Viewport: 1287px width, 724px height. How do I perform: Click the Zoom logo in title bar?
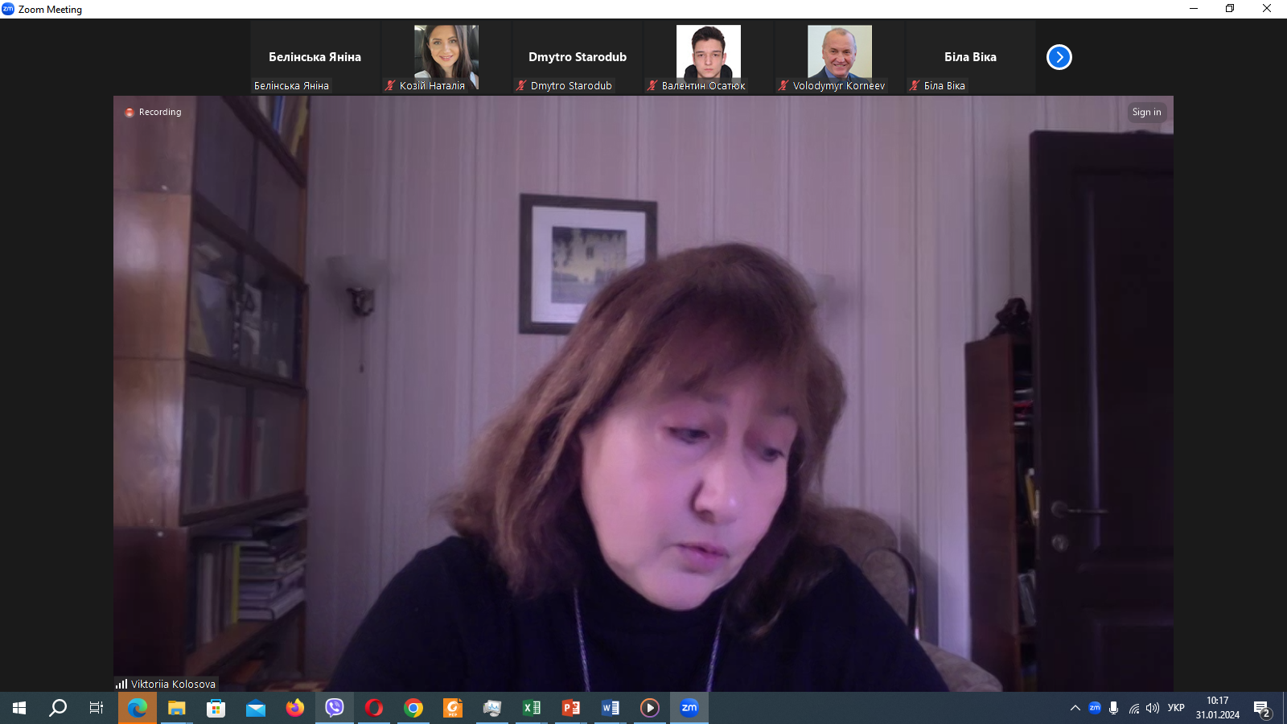tap(8, 9)
